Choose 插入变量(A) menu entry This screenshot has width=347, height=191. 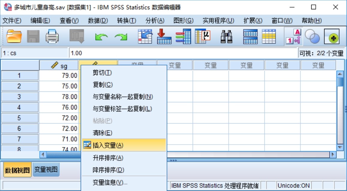(124, 145)
